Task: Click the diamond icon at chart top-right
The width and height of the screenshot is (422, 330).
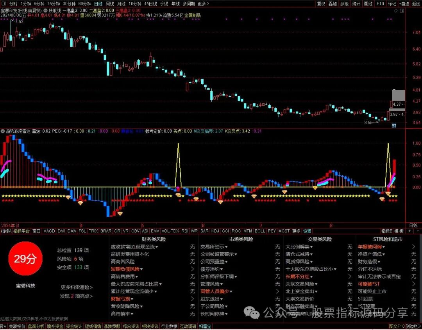Action: click(x=395, y=11)
